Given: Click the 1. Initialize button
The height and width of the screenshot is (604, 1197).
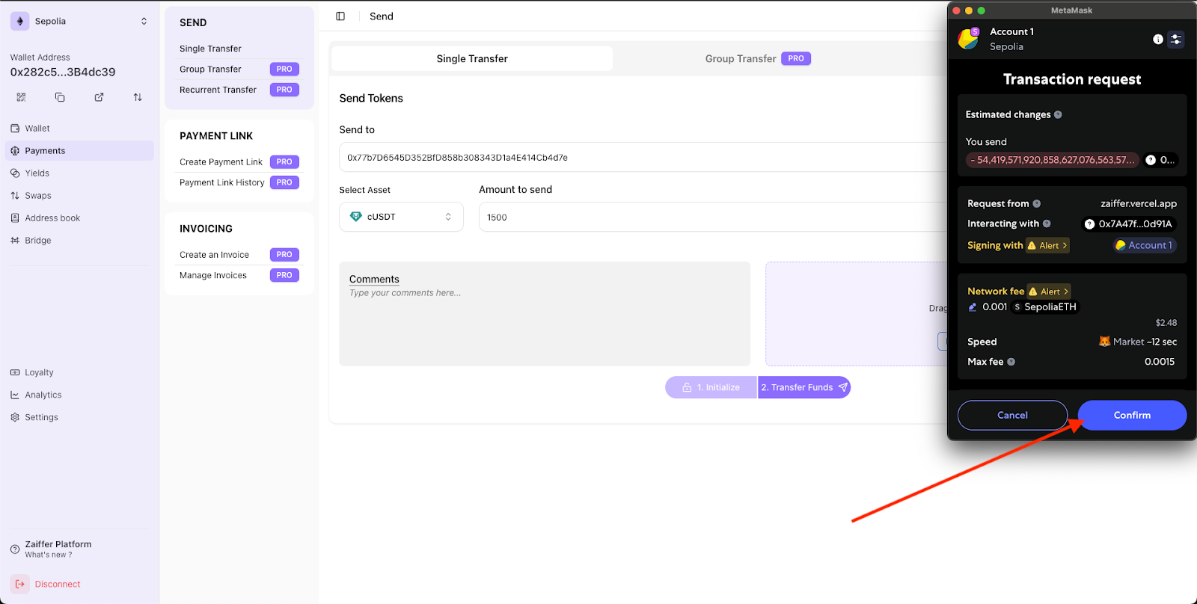Looking at the screenshot, I should (x=711, y=387).
